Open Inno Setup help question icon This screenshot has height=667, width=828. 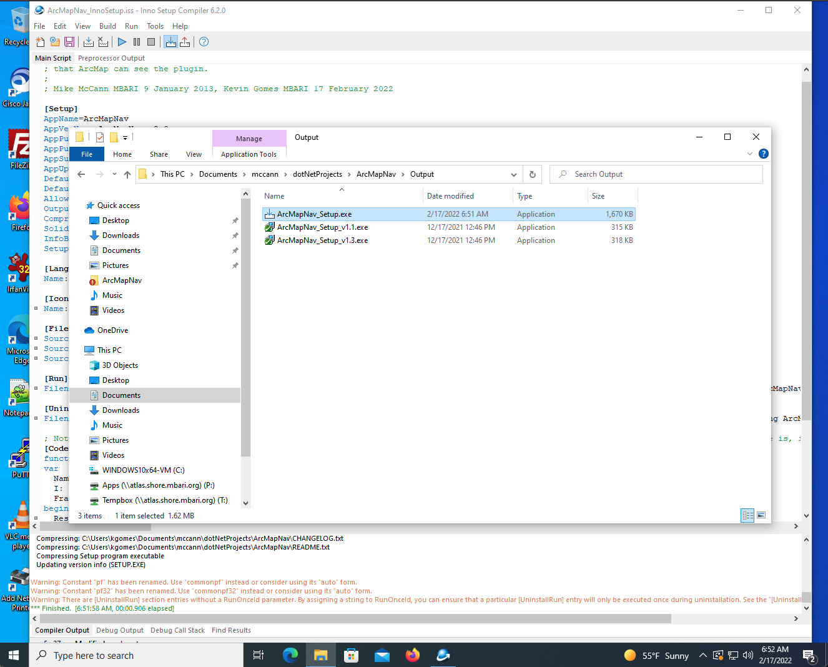[204, 42]
